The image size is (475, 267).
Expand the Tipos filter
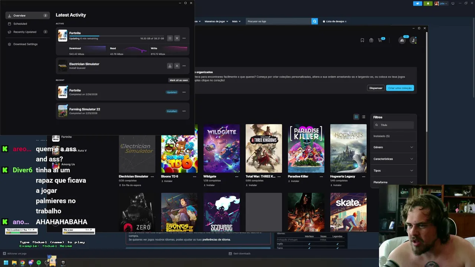coord(393,171)
